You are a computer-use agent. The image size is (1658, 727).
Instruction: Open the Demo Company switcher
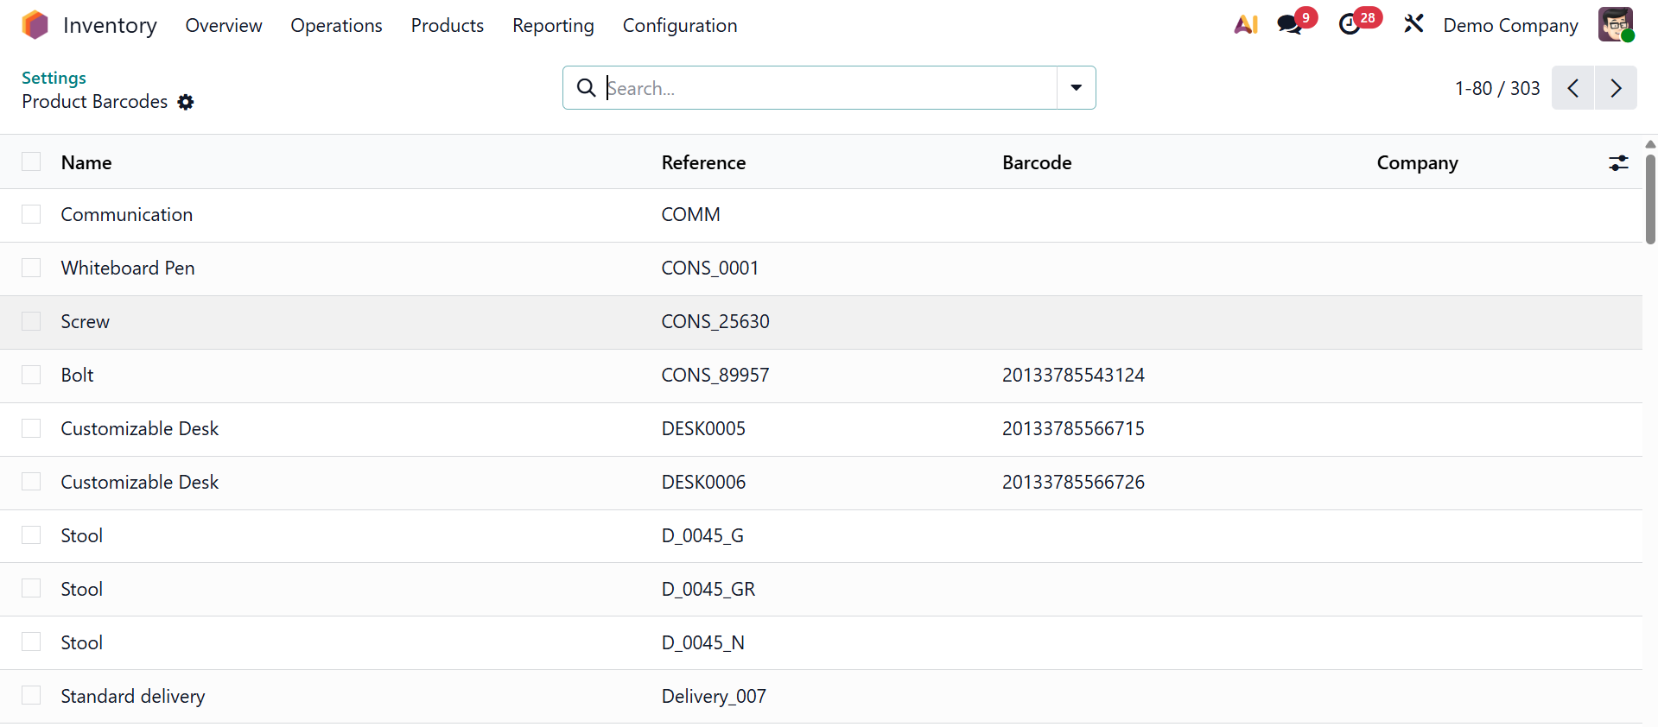pos(1510,26)
